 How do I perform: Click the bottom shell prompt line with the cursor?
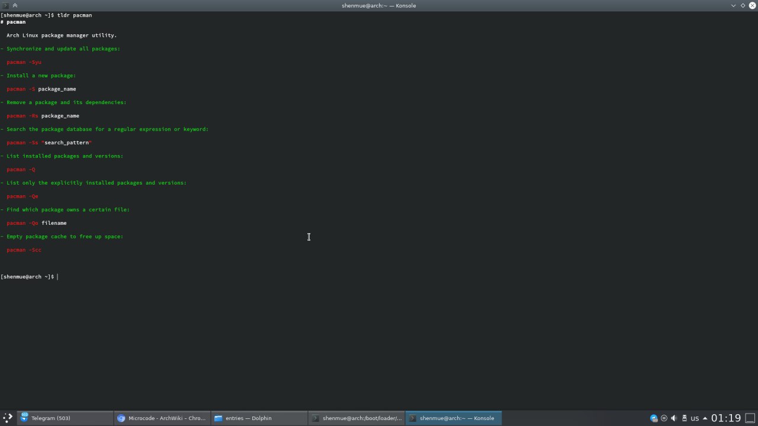tap(30, 277)
